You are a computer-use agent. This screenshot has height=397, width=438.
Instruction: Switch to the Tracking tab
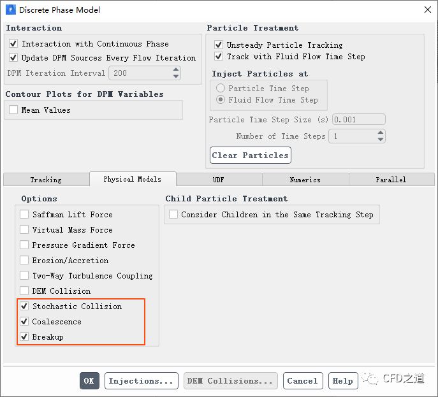tap(46, 180)
